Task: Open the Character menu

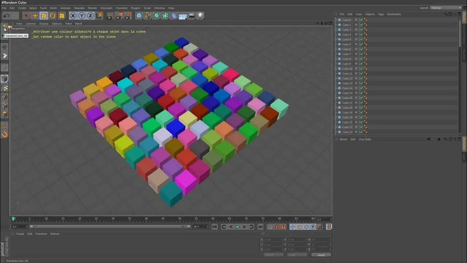Action: tap(121, 8)
